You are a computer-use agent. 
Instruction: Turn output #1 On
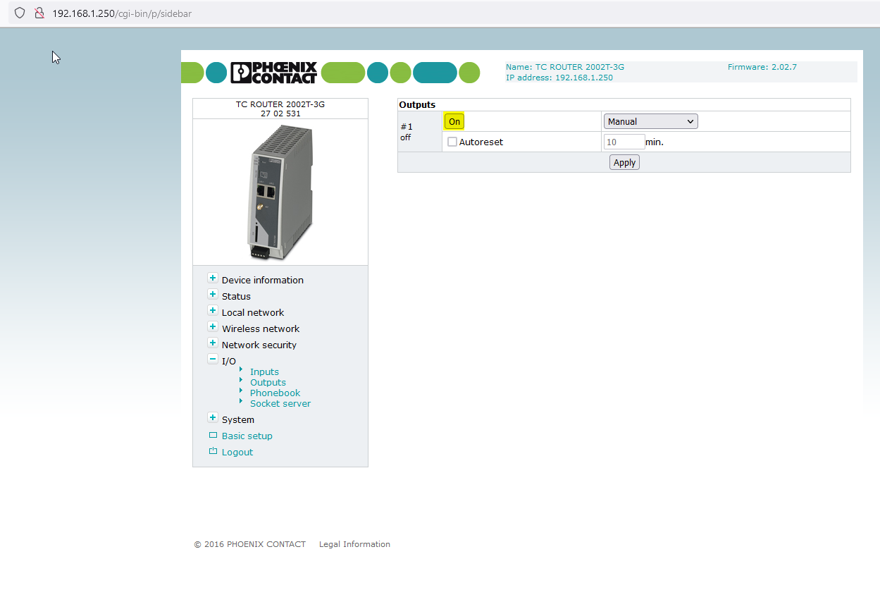click(x=454, y=121)
